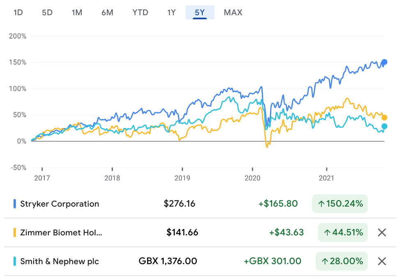This screenshot has width=401, height=280.
Task: Click the 0% y-axis label
Action: [x=21, y=141]
